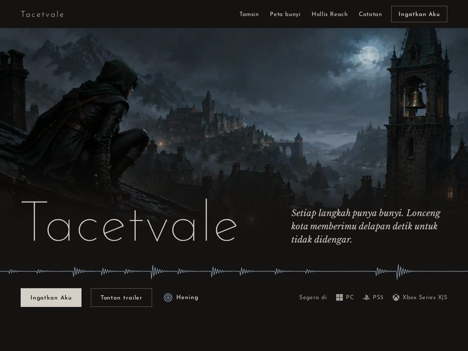
Task: Play the trailer via Tonton trailer
Action: point(121,298)
